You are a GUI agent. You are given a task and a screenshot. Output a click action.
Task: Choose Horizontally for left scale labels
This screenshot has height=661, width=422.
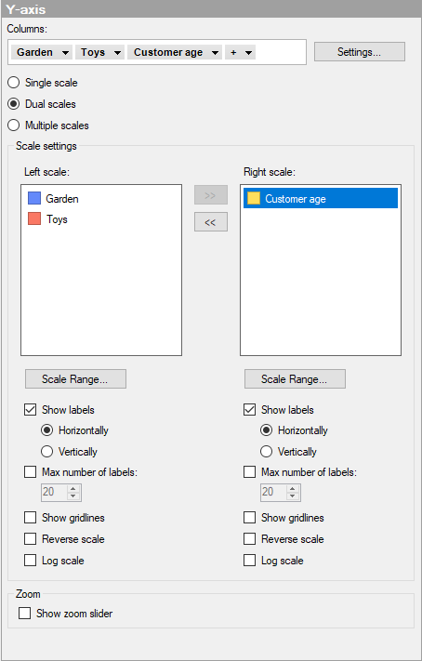46,430
